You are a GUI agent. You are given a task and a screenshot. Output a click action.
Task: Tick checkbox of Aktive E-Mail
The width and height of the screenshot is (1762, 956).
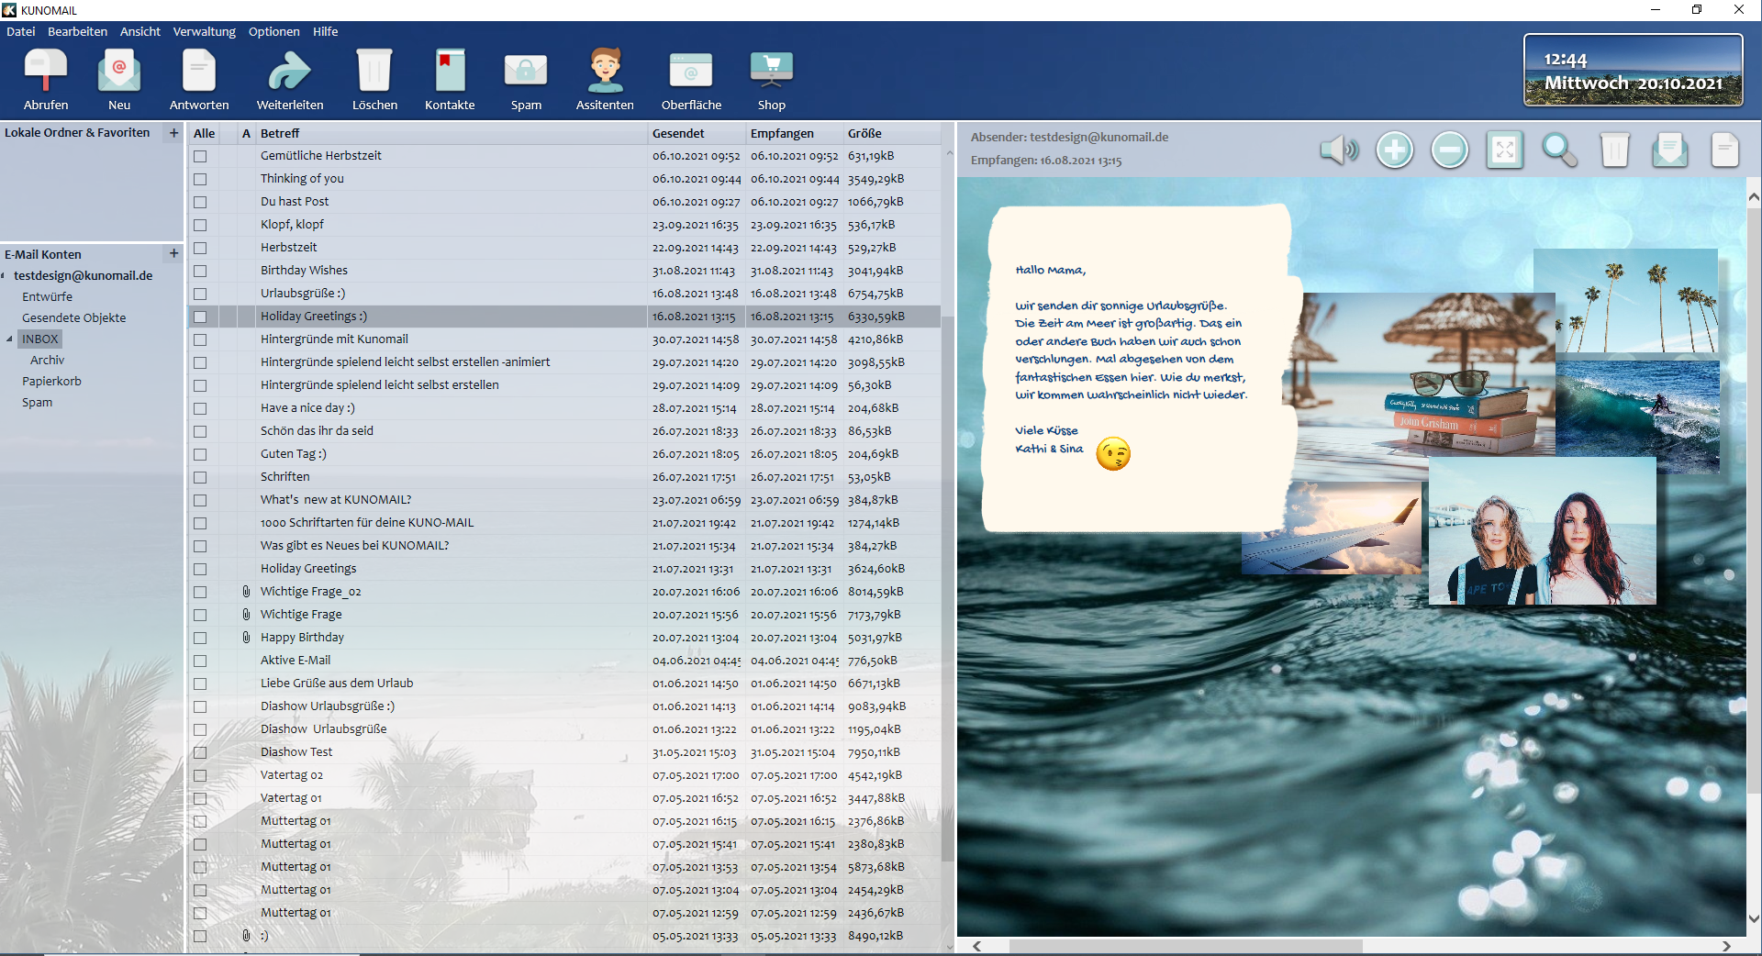[200, 661]
